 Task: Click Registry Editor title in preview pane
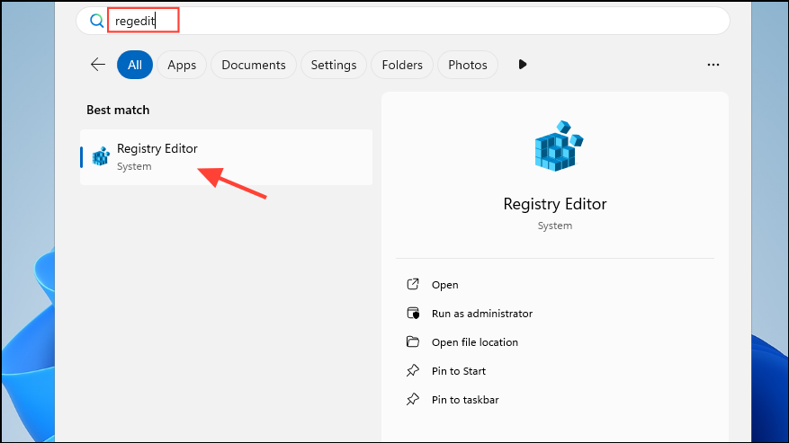pyautogui.click(x=554, y=204)
